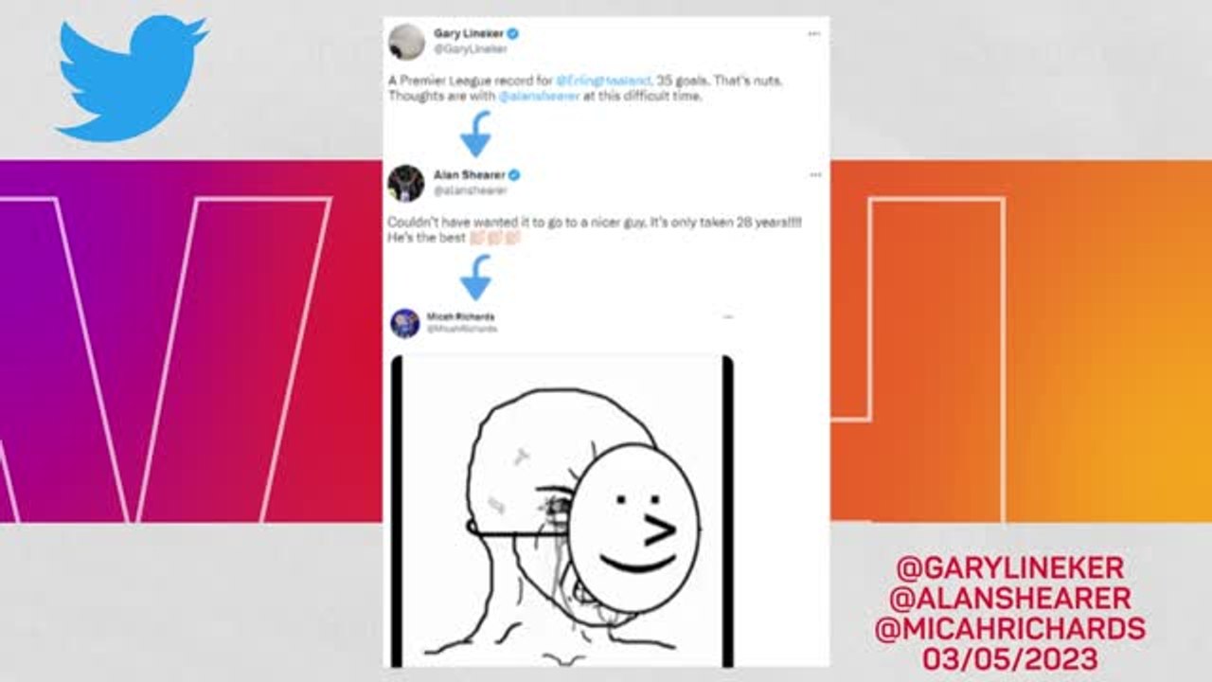Click the clapping emojis in Shearer's tweet
The width and height of the screenshot is (1212, 682).
[x=496, y=238]
